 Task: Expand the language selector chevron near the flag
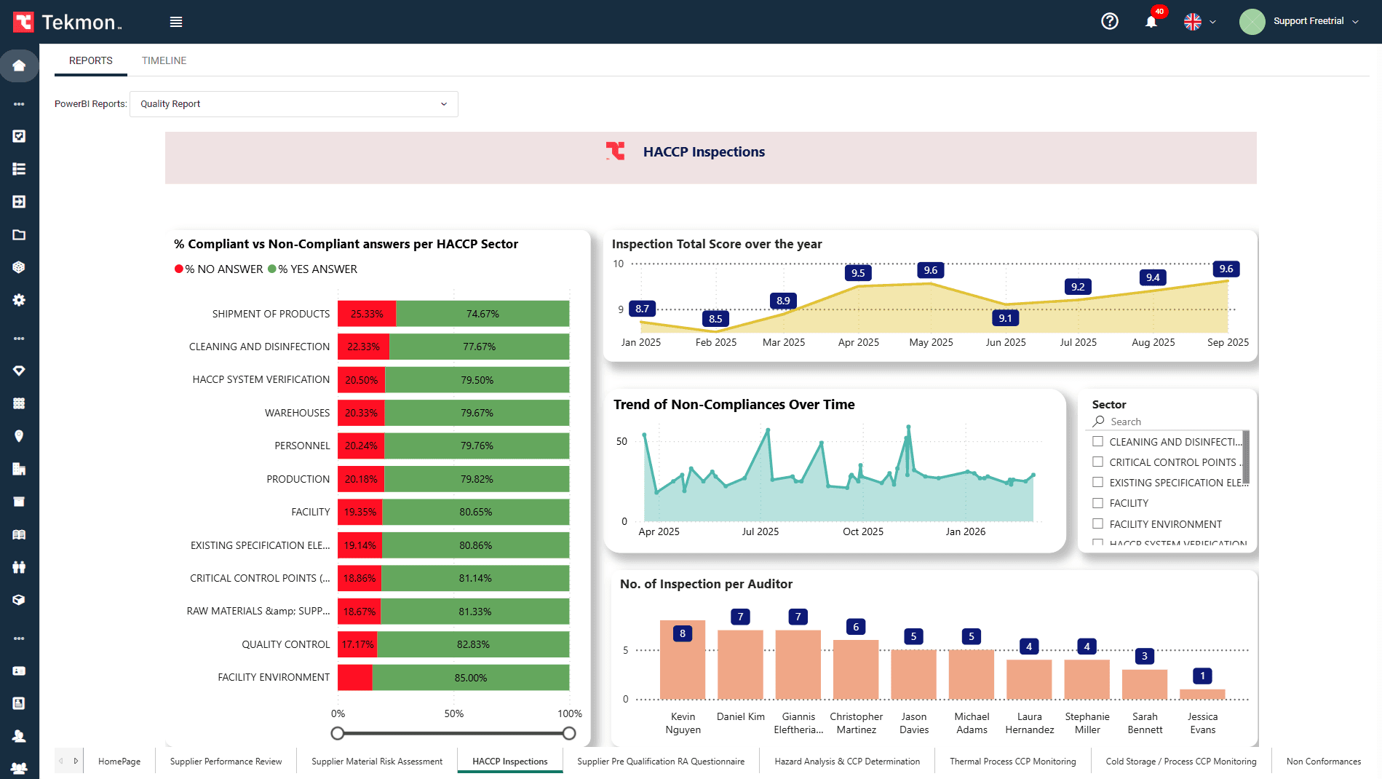pyautogui.click(x=1212, y=22)
